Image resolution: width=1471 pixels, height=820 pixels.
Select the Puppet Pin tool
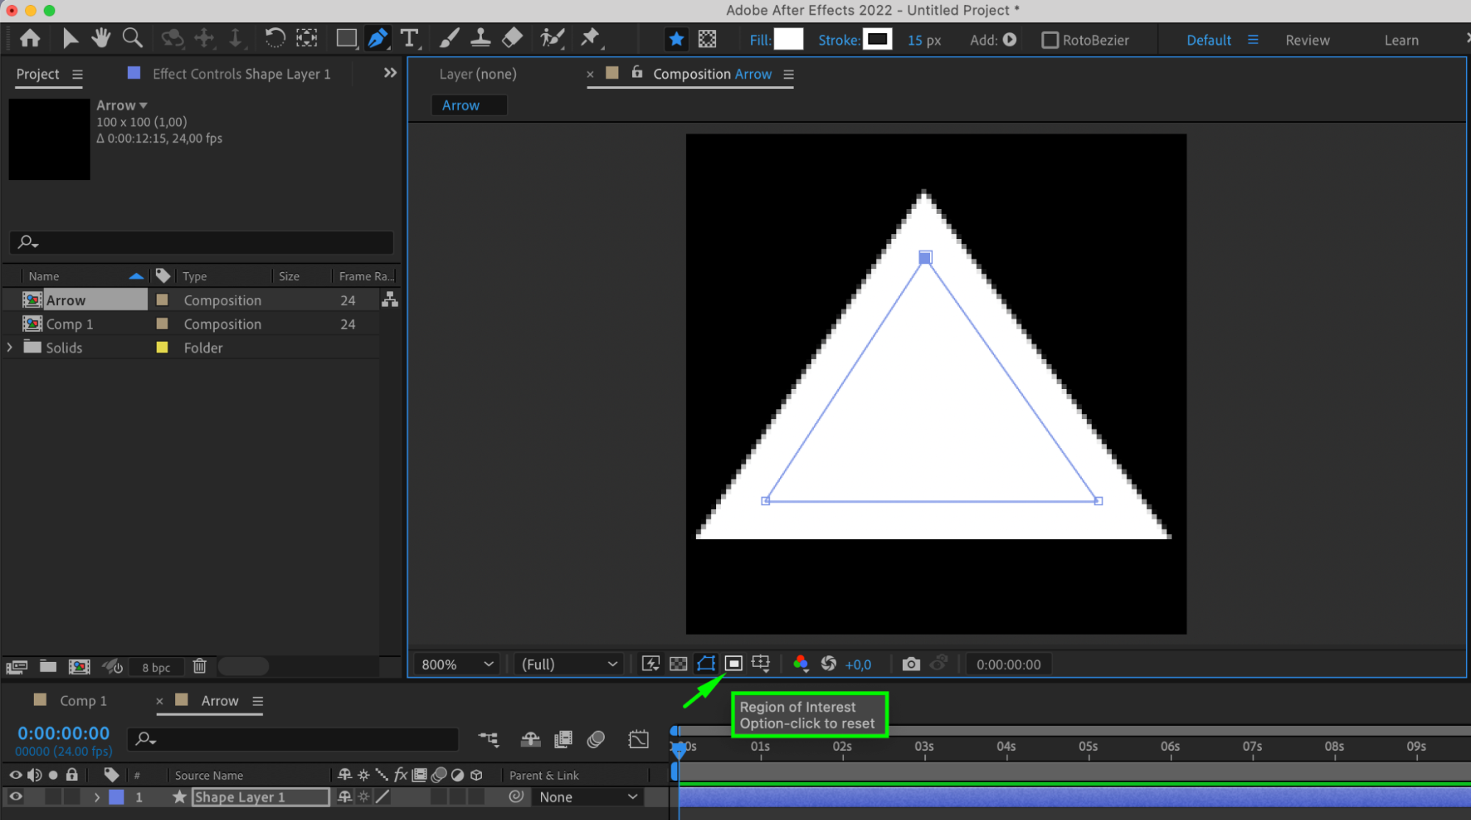[x=590, y=38]
